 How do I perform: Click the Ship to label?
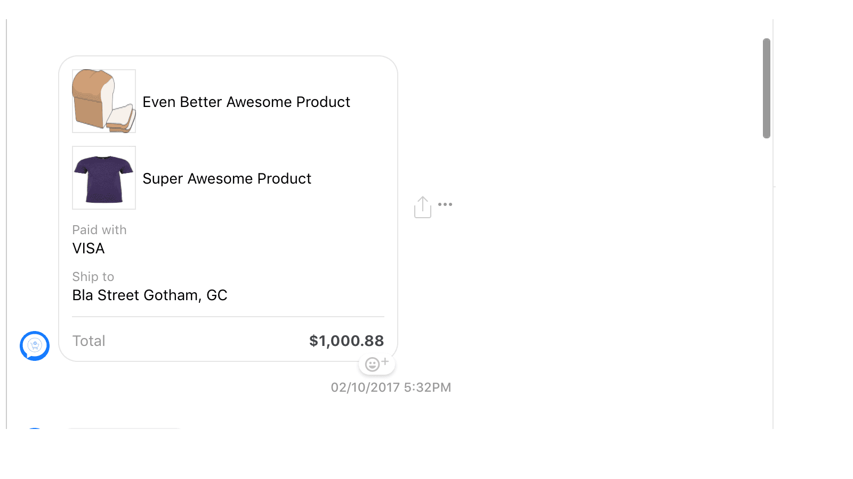(x=93, y=276)
